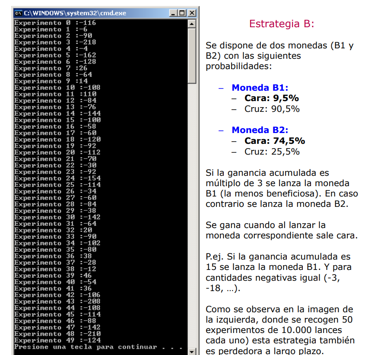
Task: Click the line 'Experimento 36 :38'
Action: [x=53, y=256]
